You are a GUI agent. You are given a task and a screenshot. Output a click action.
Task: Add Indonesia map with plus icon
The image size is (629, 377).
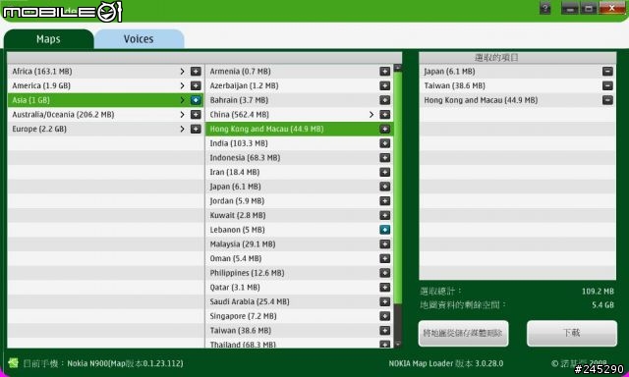click(384, 158)
